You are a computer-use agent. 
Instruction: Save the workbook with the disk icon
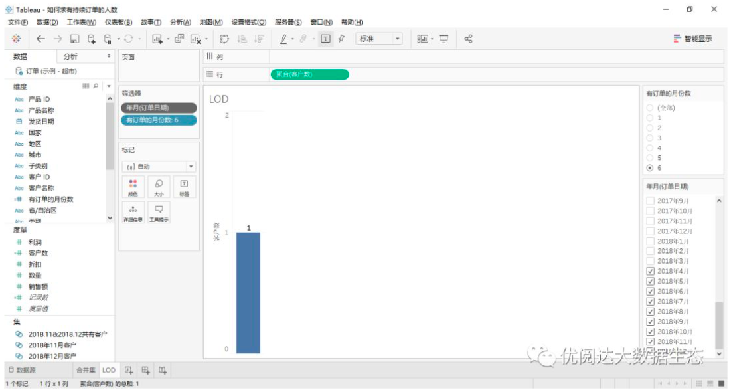pyautogui.click(x=74, y=39)
